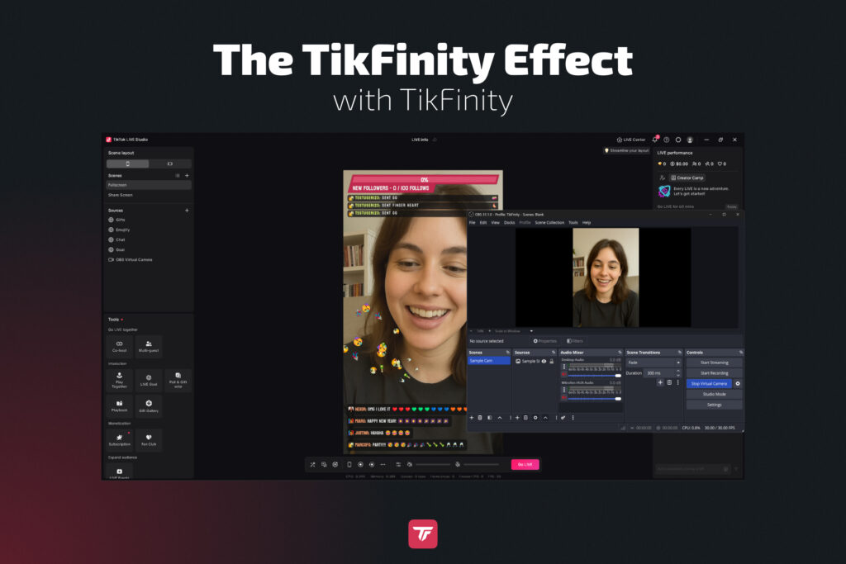The image size is (846, 564).
Task: Open the Co-host tool
Action: coord(119,345)
